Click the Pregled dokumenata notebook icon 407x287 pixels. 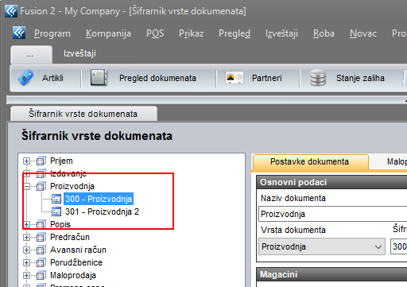[x=99, y=78]
